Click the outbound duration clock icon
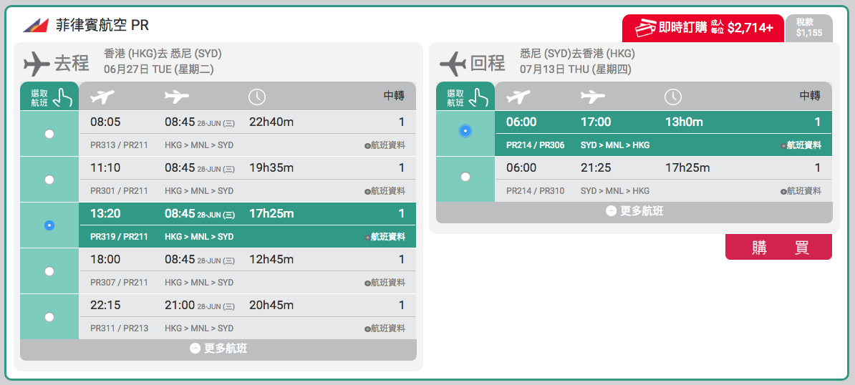Screen dimensions: 855x385 [x=257, y=97]
